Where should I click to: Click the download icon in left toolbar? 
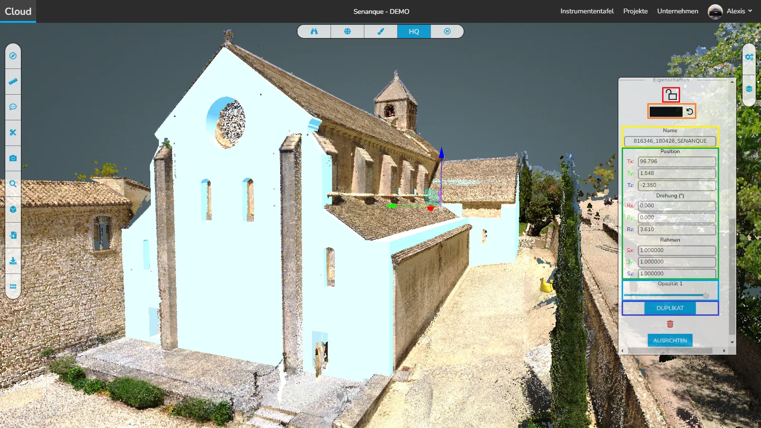pyautogui.click(x=13, y=261)
